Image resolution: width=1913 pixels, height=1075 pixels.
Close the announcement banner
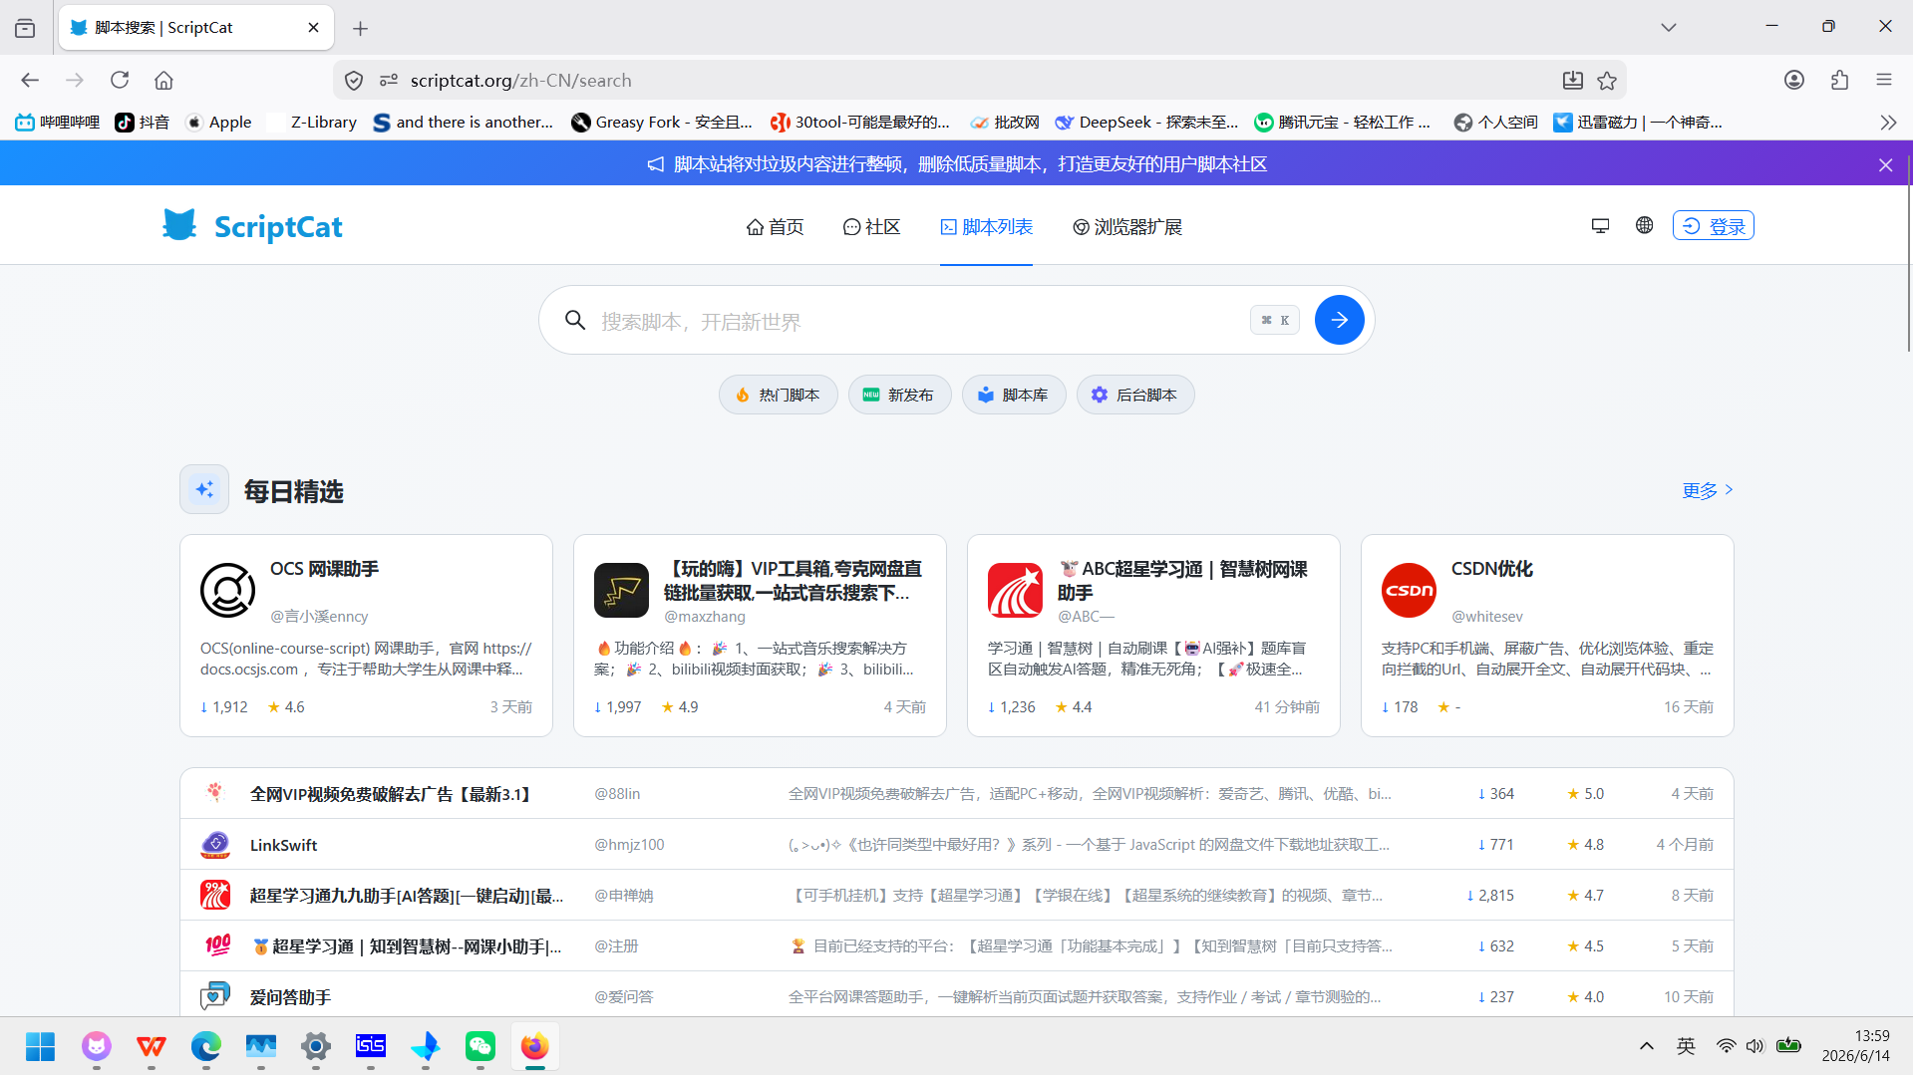click(1885, 164)
